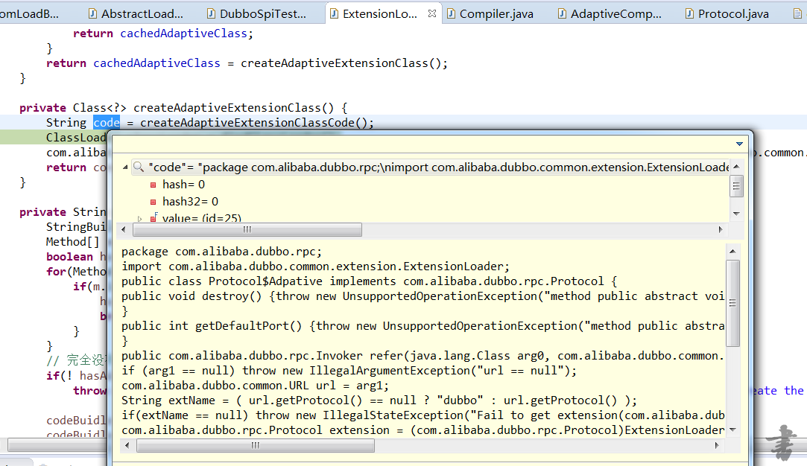Click the Java file icon on the Compiler.java tab
807x466 pixels.
pos(451,14)
